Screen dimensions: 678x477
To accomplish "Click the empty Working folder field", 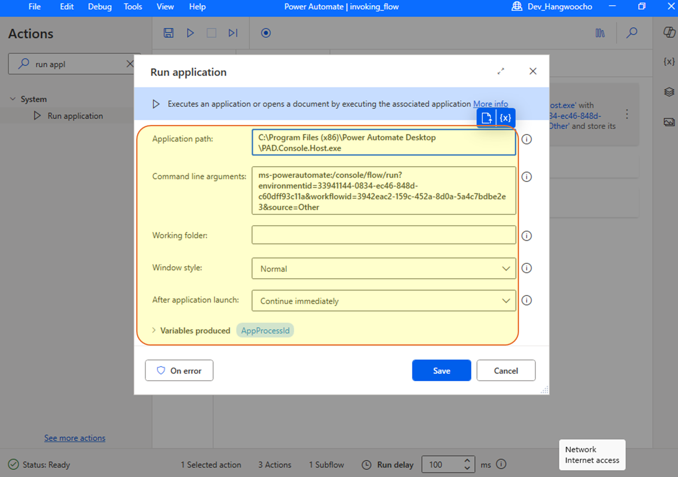I will (384, 235).
